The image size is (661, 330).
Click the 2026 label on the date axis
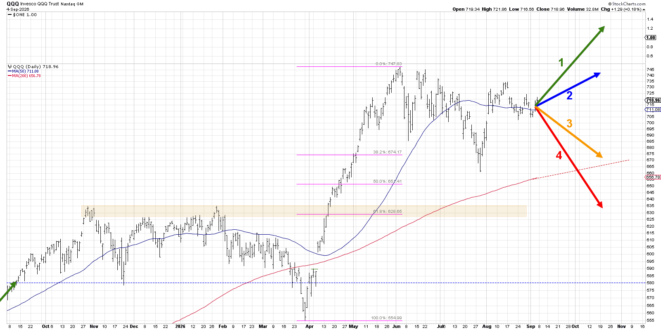coord(180,326)
